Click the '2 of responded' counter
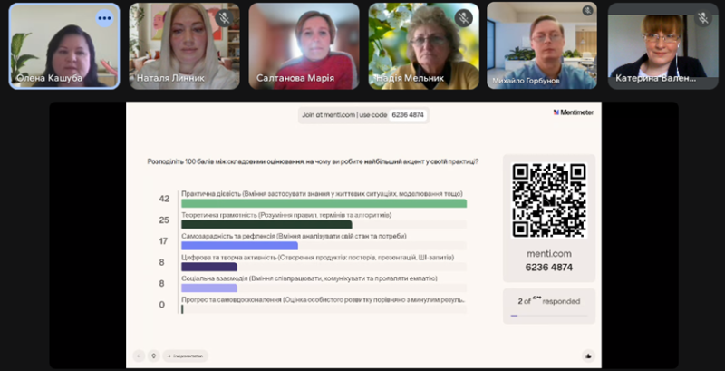Screen dimensions: 725x371 tap(548, 300)
